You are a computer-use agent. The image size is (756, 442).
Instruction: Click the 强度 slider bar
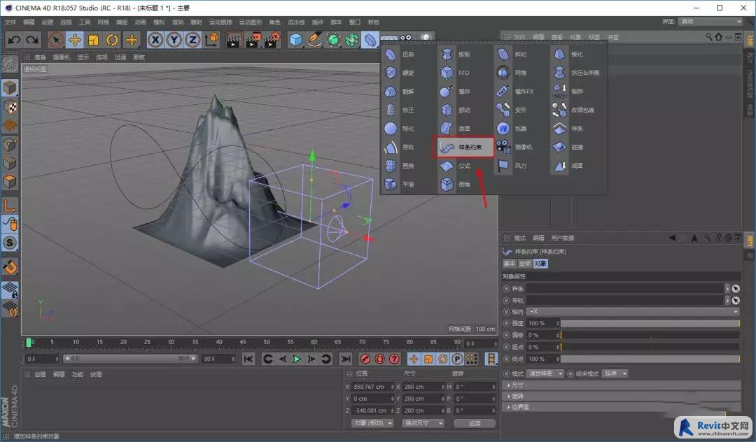tap(650, 324)
